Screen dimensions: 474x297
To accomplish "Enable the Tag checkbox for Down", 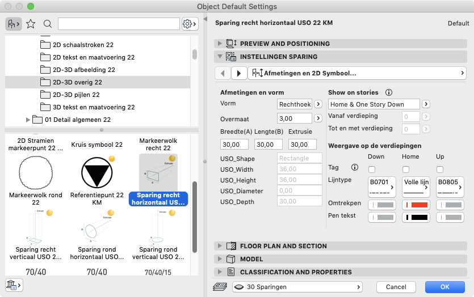I will [372, 169].
